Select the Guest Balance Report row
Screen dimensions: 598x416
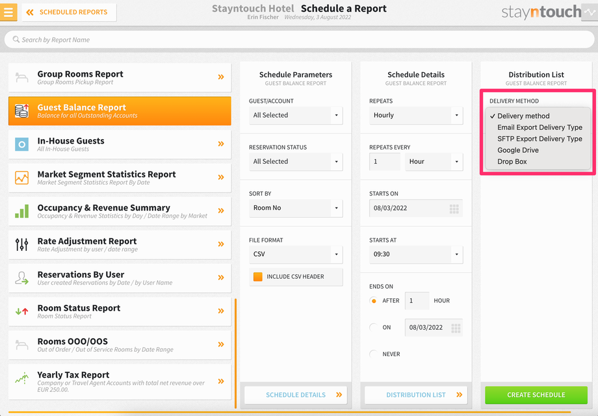120,111
